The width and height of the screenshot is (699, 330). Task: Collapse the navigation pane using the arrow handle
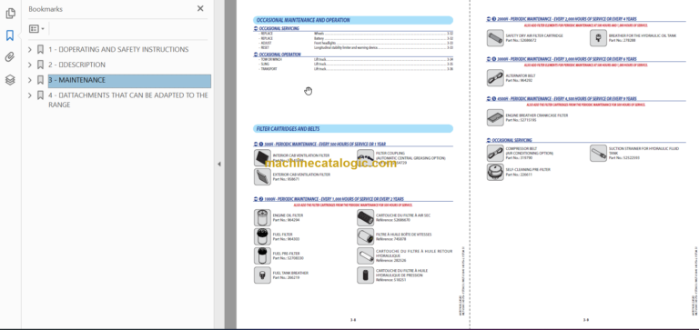pos(218,165)
